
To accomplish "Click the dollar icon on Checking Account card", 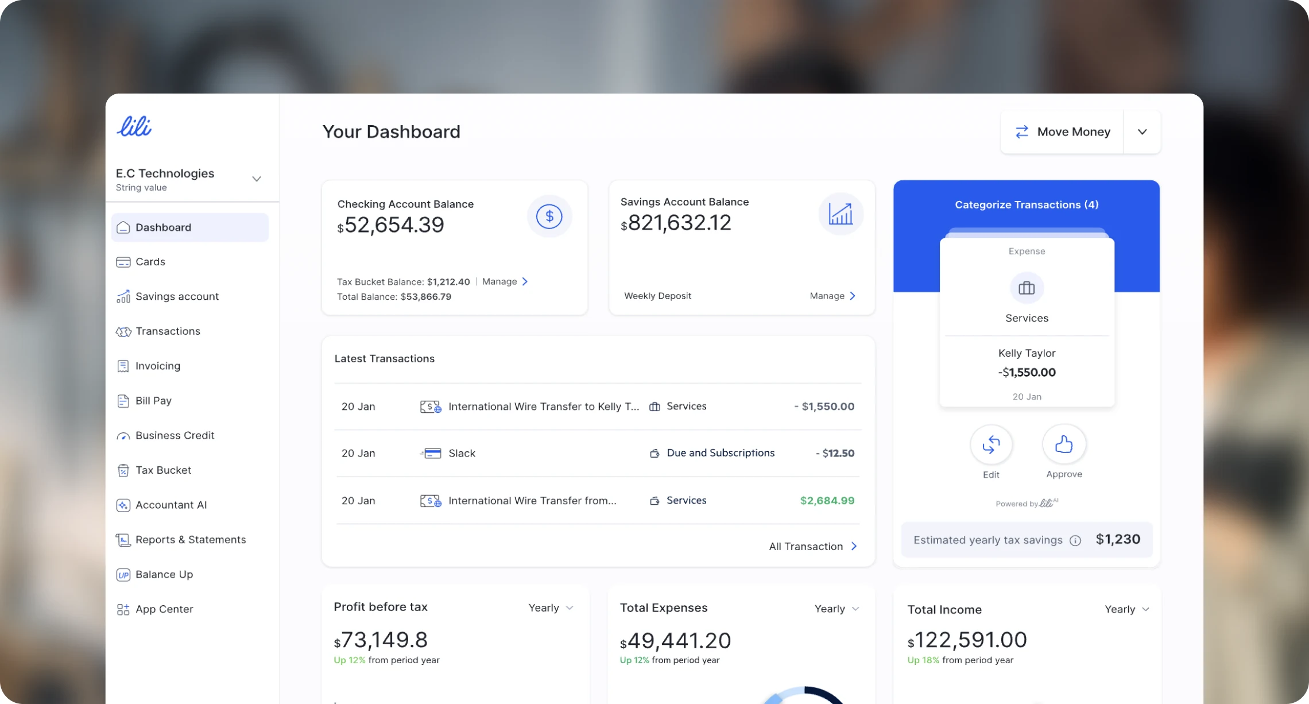I will pyautogui.click(x=549, y=216).
